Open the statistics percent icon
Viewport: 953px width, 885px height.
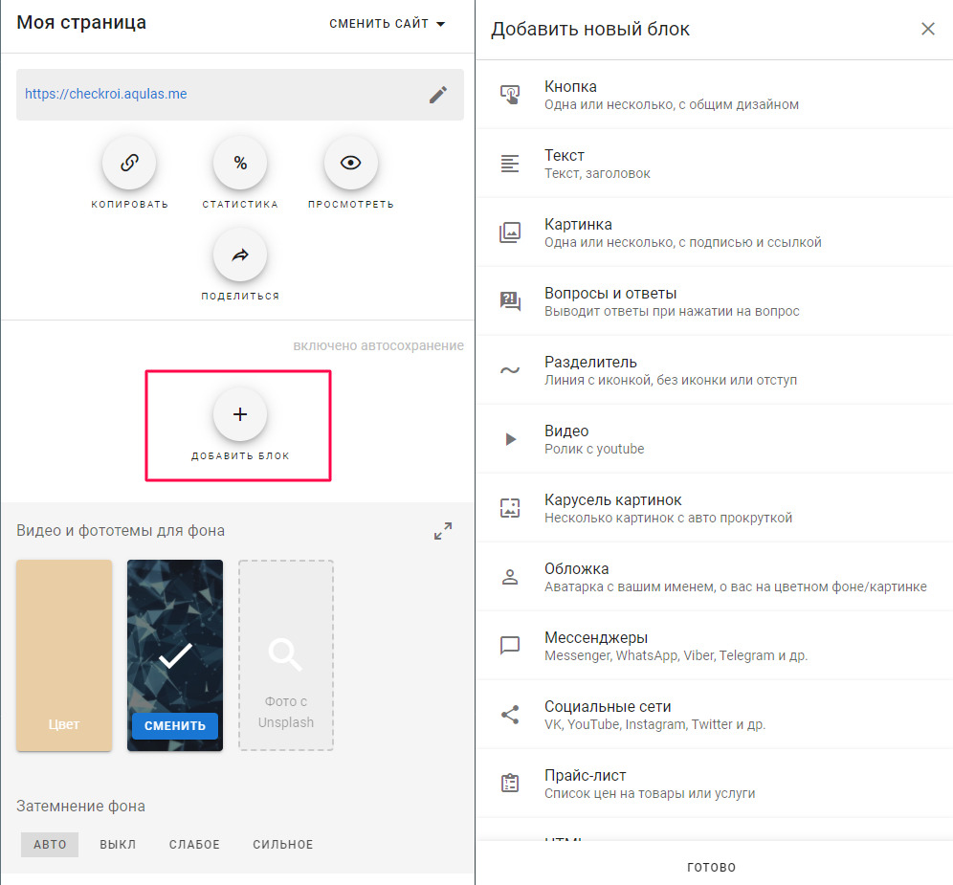[240, 164]
